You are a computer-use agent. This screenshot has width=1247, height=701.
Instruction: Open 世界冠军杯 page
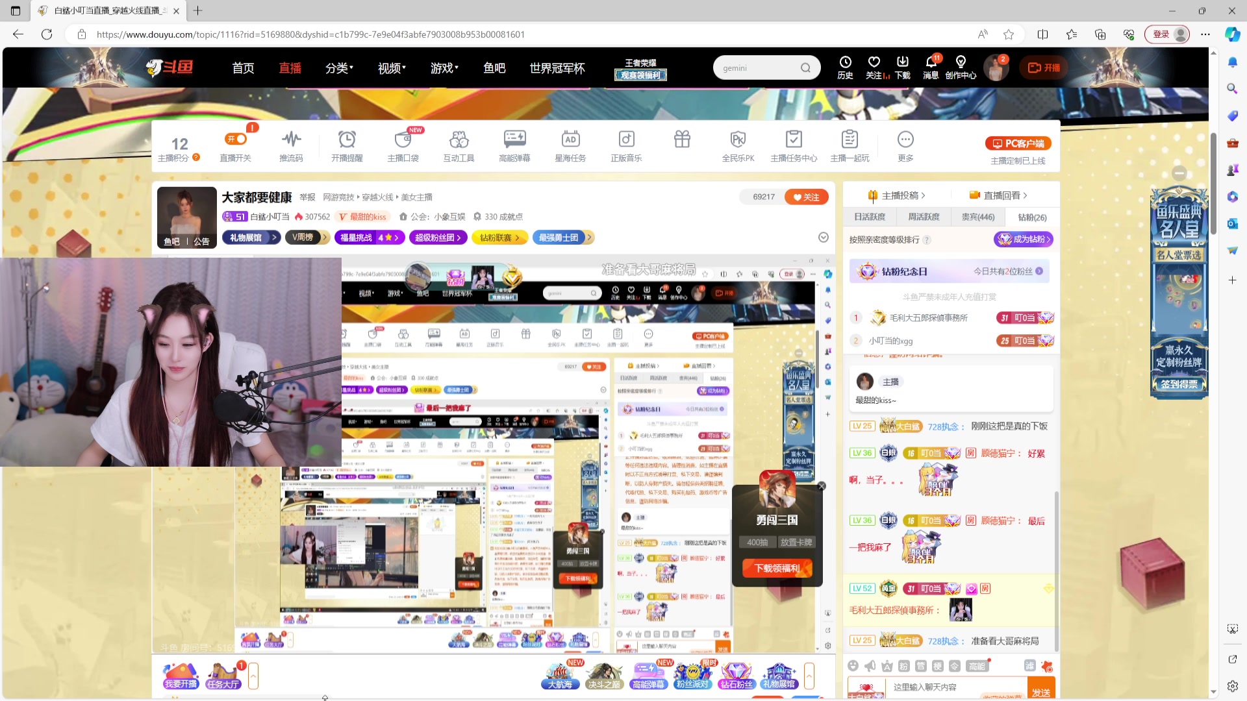point(557,68)
